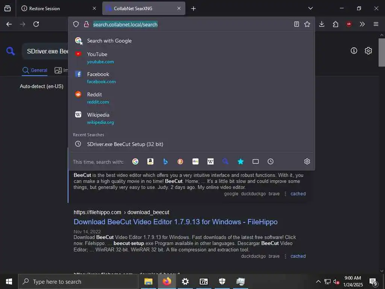List all tabs dropdown arrow
This screenshot has height=289, width=385.
pos(310,8)
